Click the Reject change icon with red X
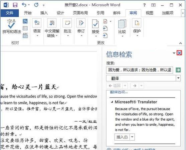The height and width of the screenshot is (150, 186). 105,21
